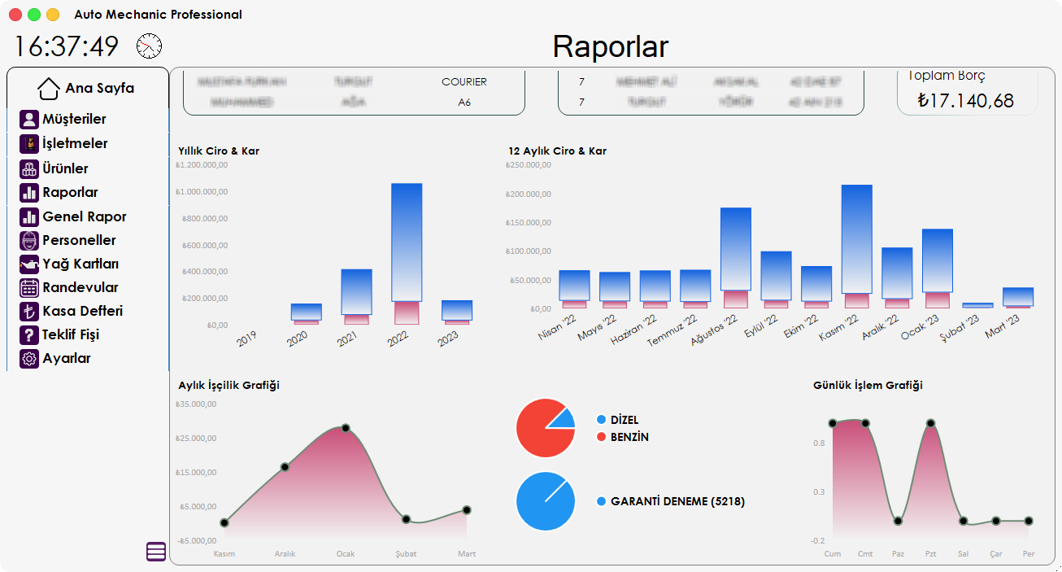
Task: Click the red BENZİN legend dot
Action: (x=602, y=437)
